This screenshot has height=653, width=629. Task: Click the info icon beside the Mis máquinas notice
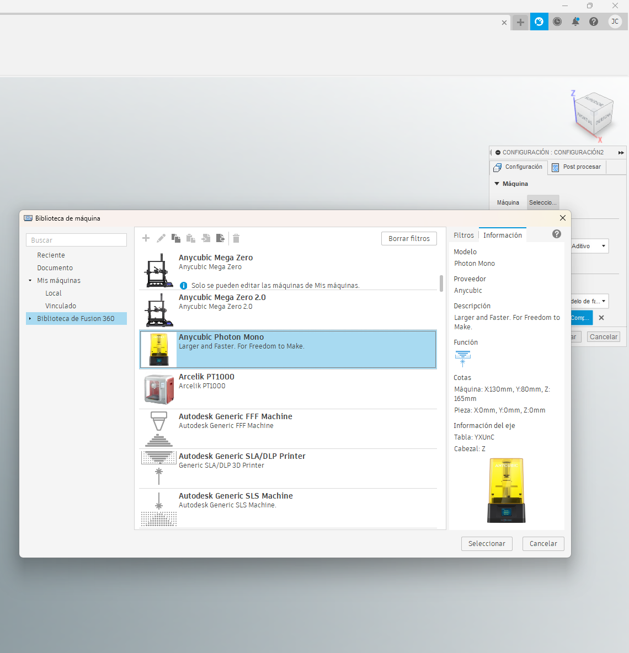pyautogui.click(x=183, y=286)
